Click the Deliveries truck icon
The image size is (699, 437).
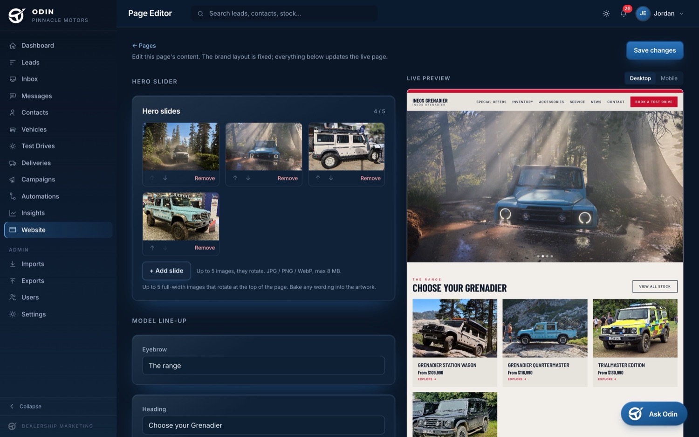coord(13,163)
